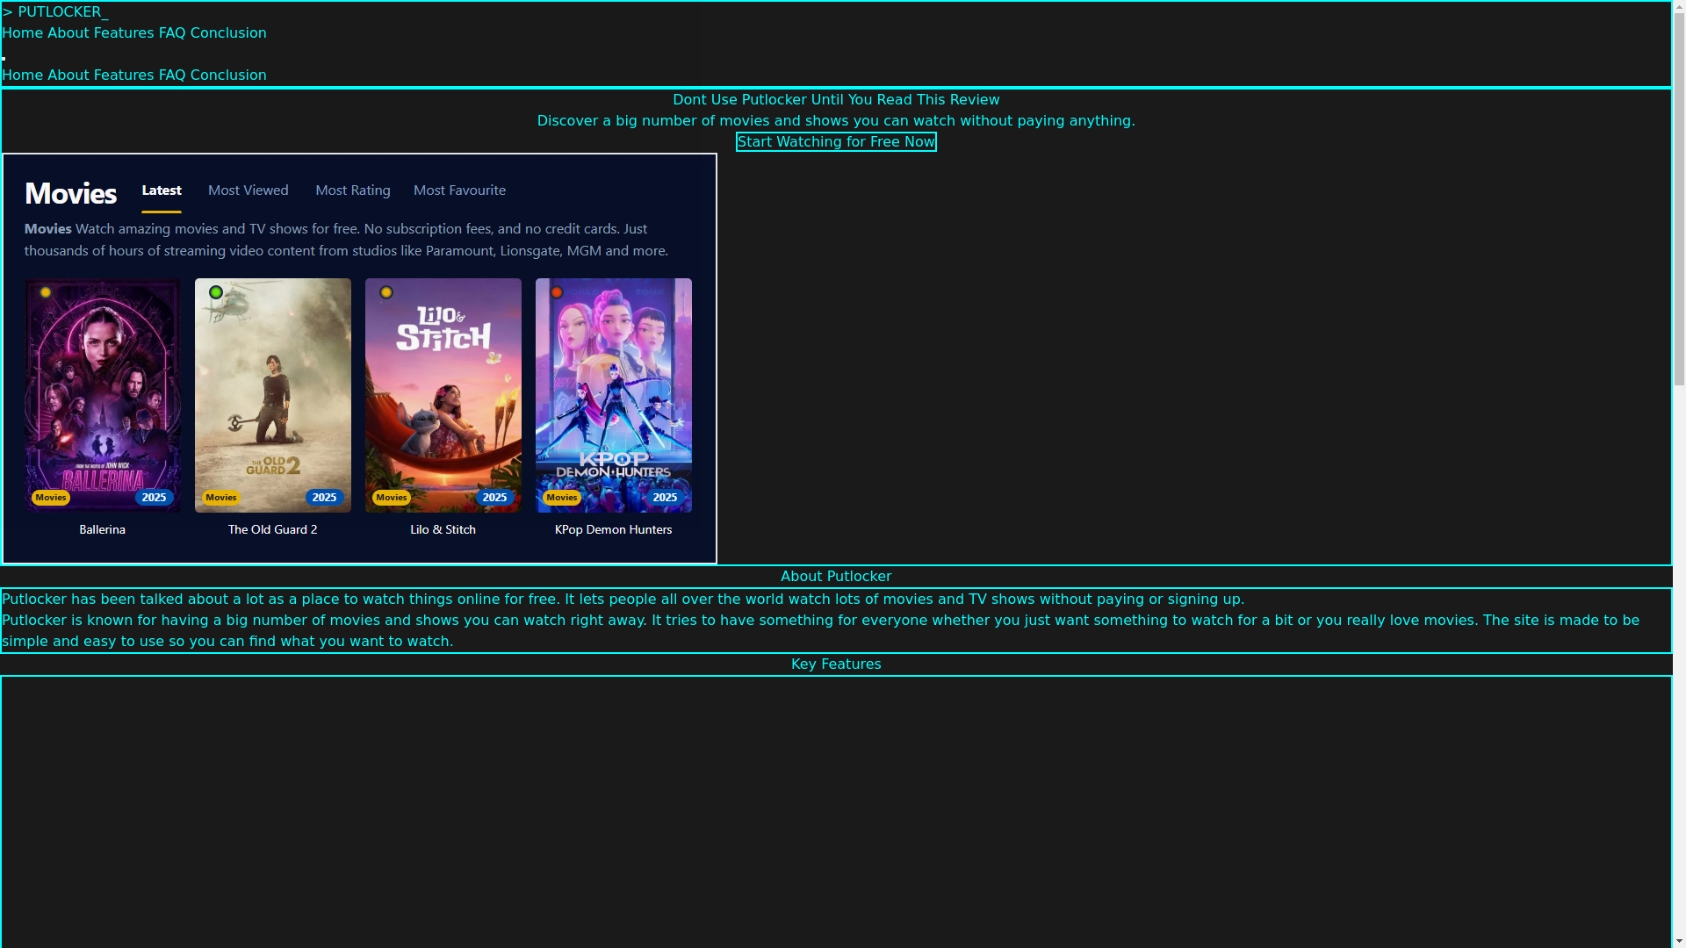Click the Key Features section heading
1686x948 pixels.
point(836,664)
